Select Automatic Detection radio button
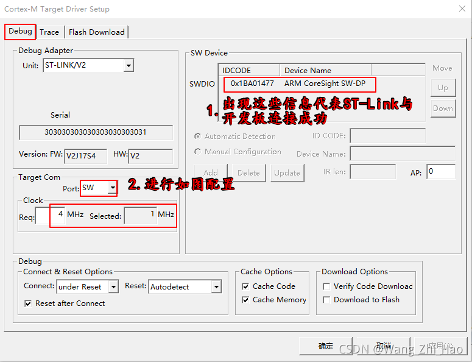 (x=197, y=137)
